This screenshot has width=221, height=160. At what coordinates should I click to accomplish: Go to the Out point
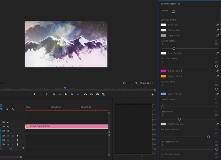pos(78,94)
